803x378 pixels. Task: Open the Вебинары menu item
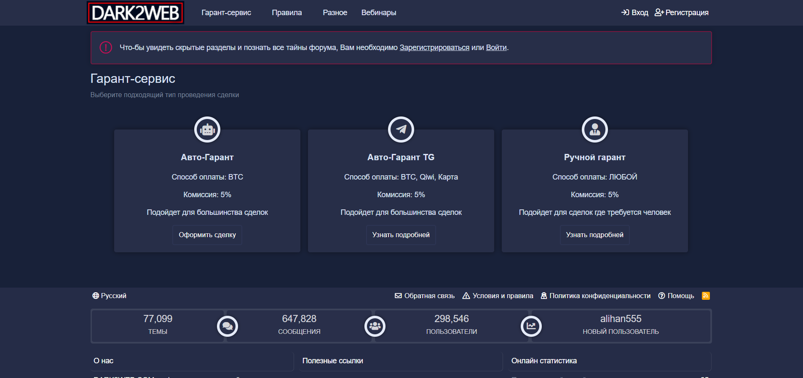pos(379,13)
